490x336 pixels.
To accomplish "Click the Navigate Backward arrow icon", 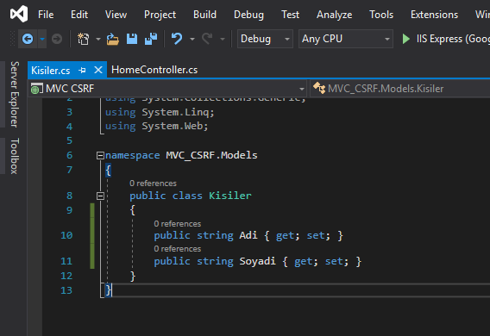I will [x=28, y=39].
